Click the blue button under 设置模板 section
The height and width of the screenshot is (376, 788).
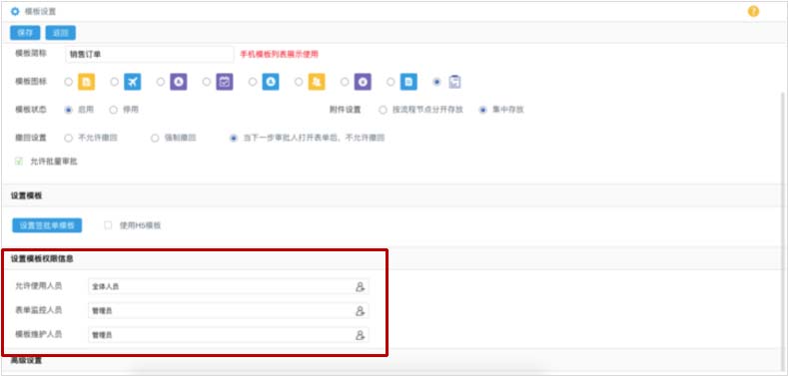pos(47,225)
